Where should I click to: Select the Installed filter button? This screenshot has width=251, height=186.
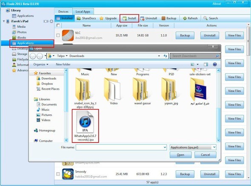click(x=65, y=18)
